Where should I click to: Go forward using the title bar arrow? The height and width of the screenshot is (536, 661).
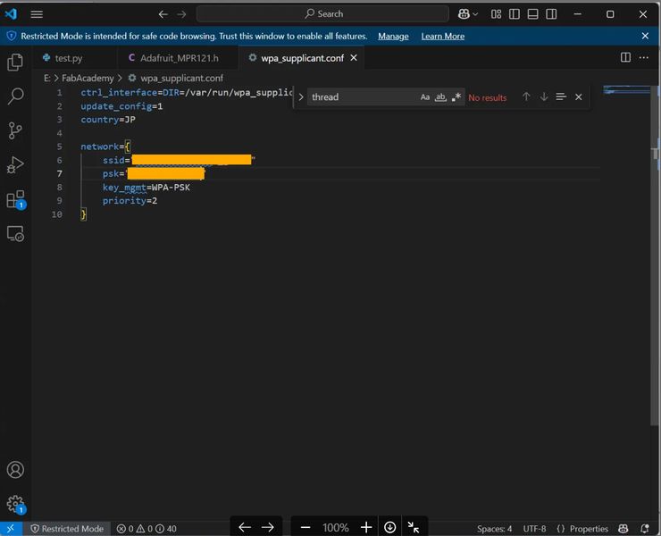click(181, 14)
